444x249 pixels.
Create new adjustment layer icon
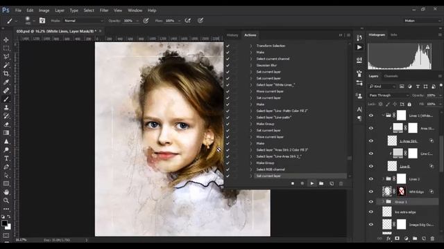(x=406, y=239)
